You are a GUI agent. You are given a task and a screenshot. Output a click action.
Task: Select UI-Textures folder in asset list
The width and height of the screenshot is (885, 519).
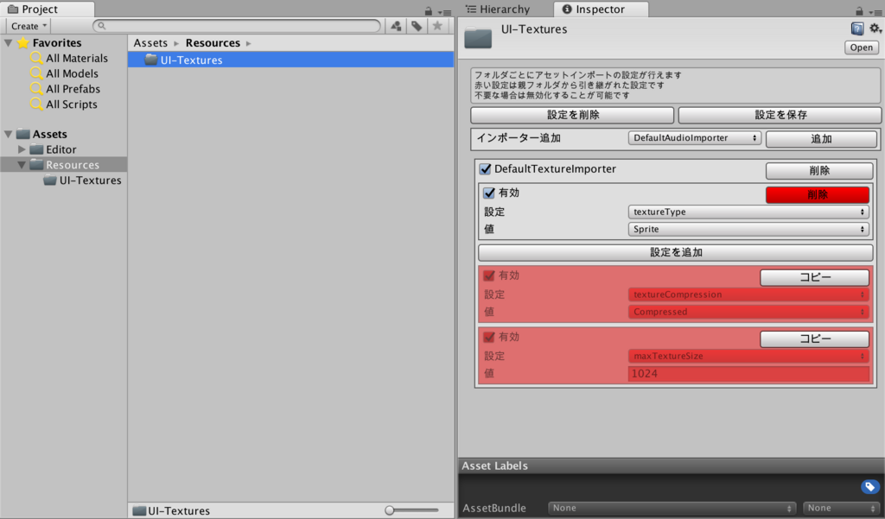[x=290, y=60]
